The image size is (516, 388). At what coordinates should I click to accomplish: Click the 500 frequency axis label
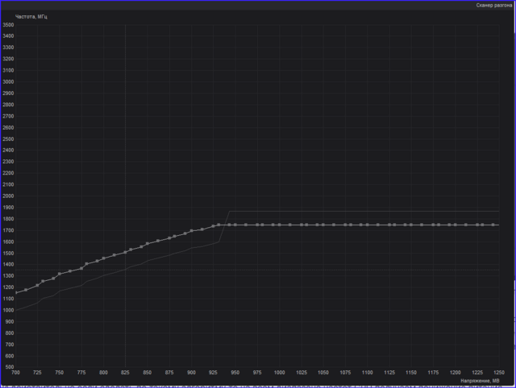[x=8, y=366]
